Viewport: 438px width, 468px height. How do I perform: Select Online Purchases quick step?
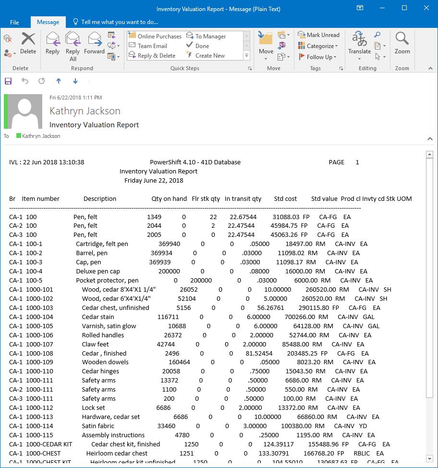tap(155, 36)
